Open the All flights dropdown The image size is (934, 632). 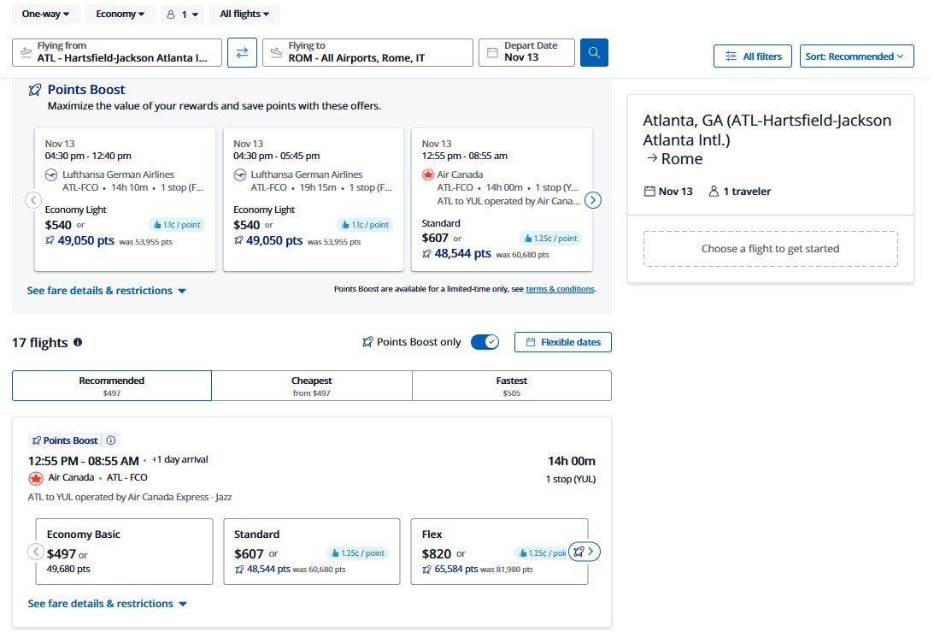tap(244, 14)
